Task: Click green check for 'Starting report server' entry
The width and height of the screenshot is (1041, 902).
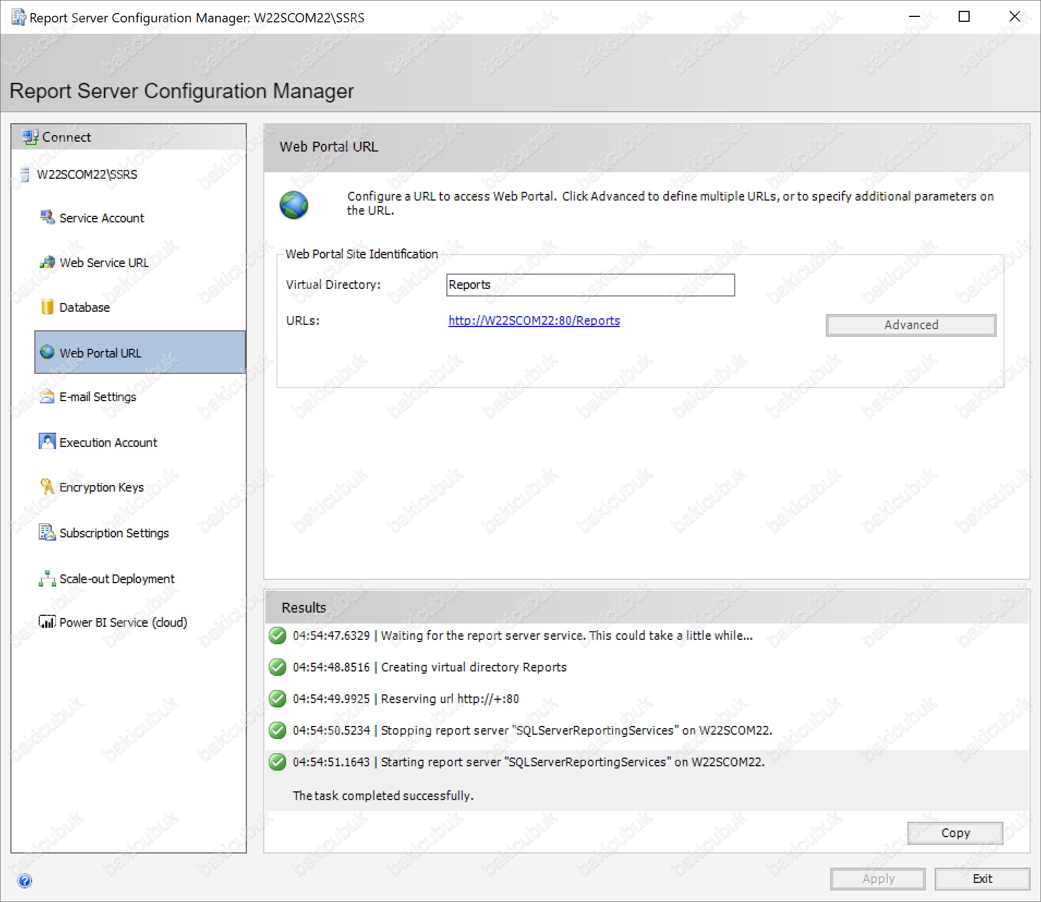Action: pyautogui.click(x=278, y=762)
